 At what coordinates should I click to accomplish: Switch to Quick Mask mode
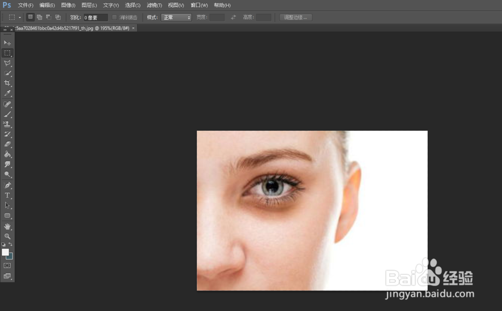pos(7,266)
